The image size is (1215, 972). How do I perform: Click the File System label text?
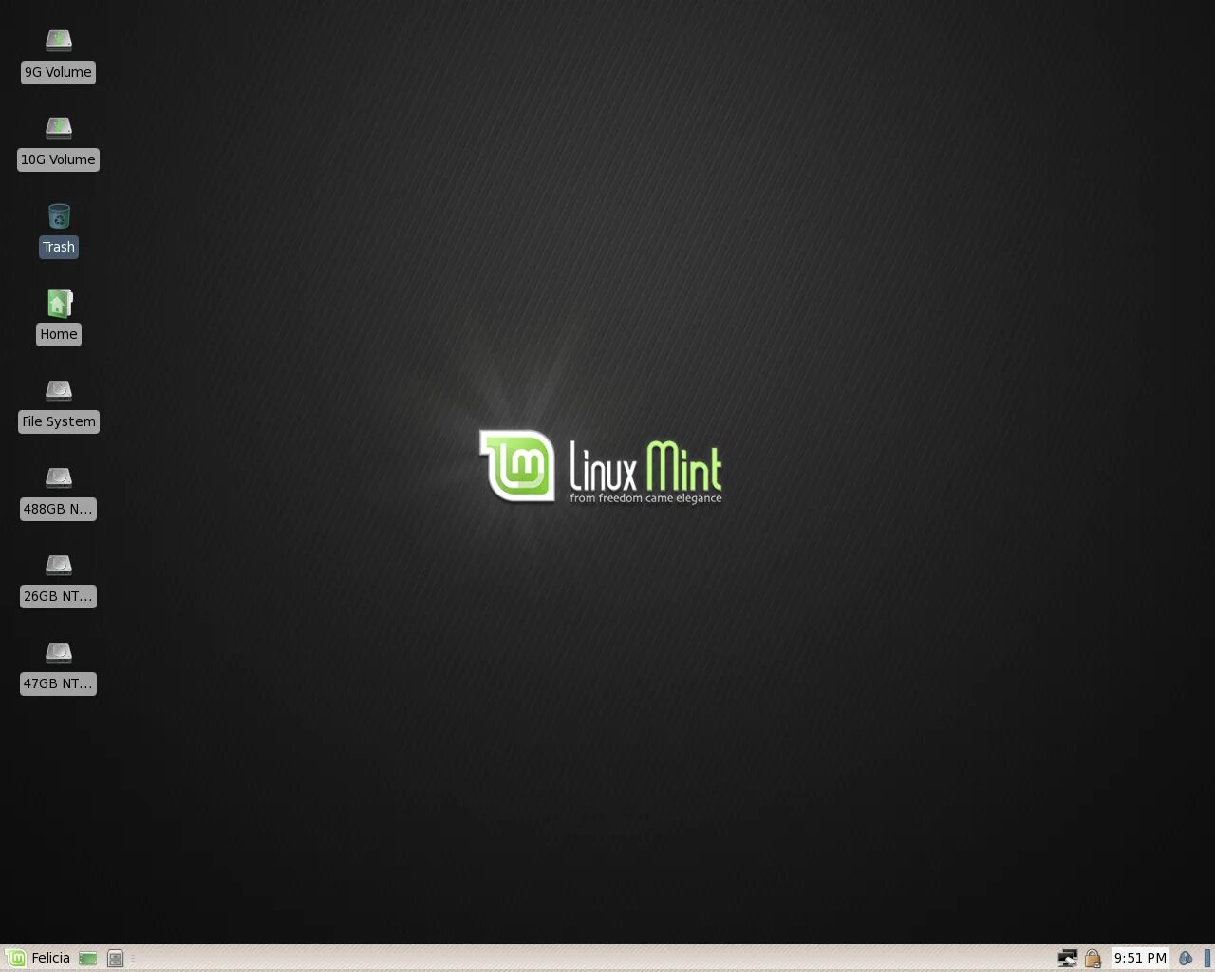[59, 421]
